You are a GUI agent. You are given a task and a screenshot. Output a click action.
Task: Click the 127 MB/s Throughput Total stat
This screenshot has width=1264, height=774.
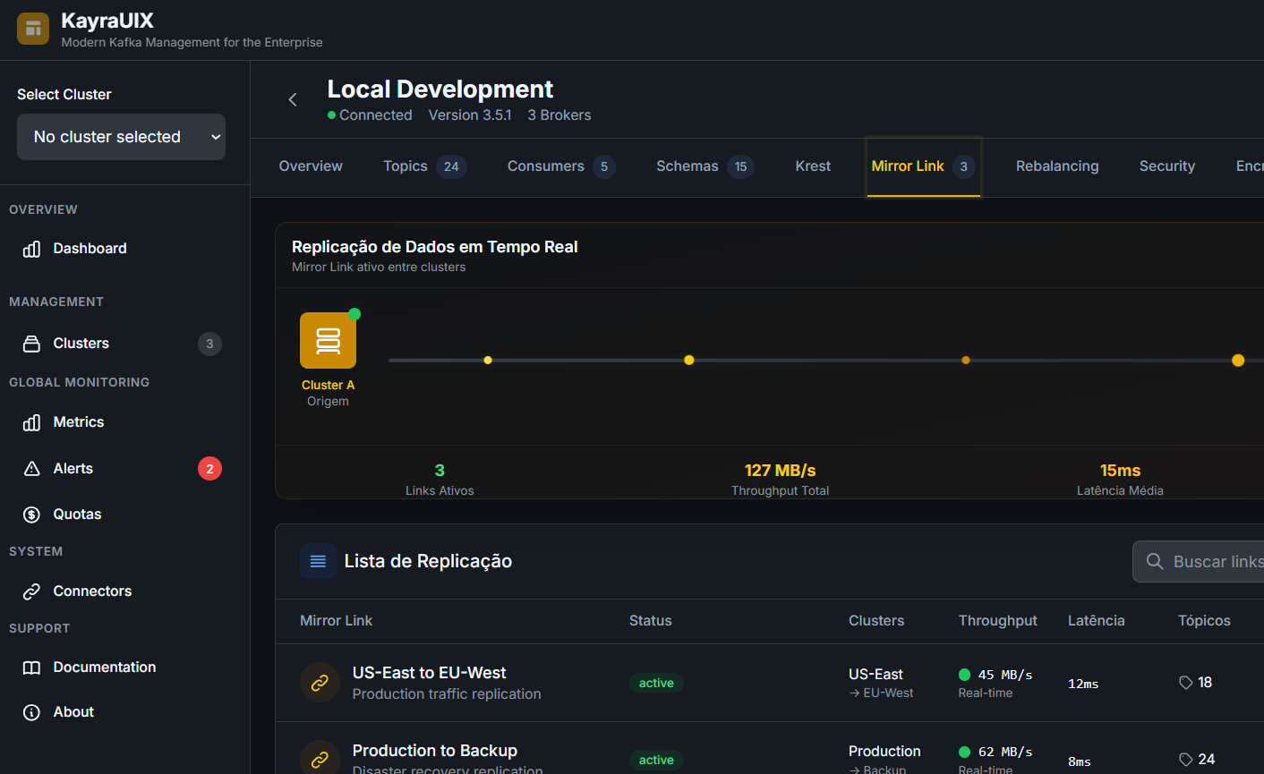(x=780, y=480)
